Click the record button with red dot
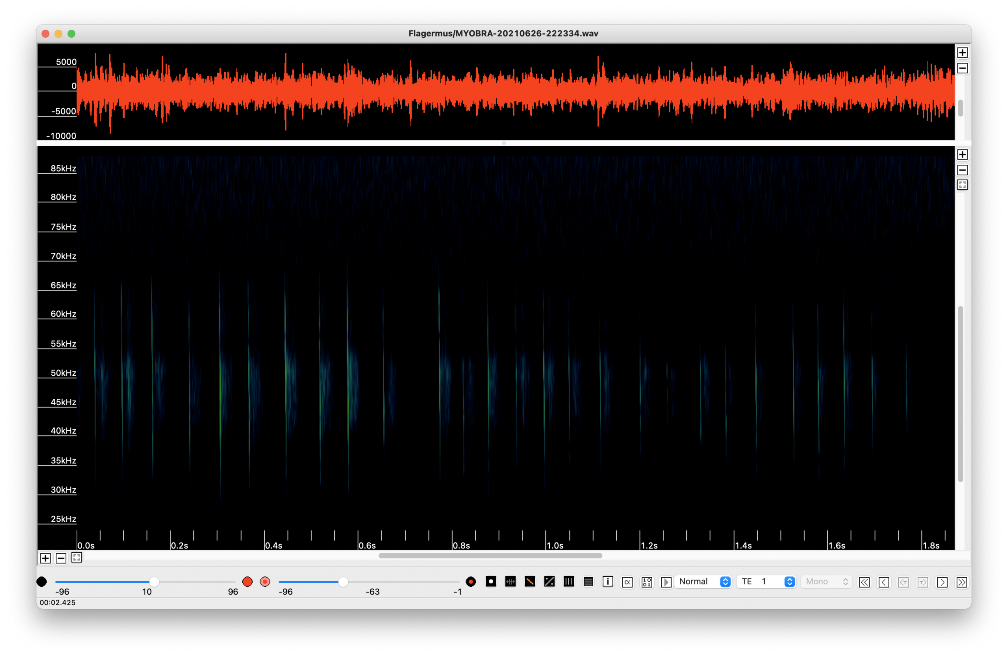Image resolution: width=1008 pixels, height=657 pixels. (x=471, y=582)
